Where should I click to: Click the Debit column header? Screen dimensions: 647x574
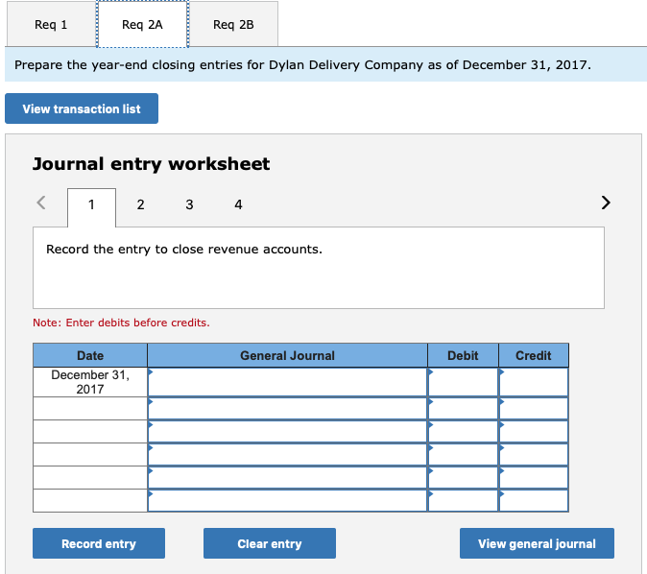tap(463, 355)
